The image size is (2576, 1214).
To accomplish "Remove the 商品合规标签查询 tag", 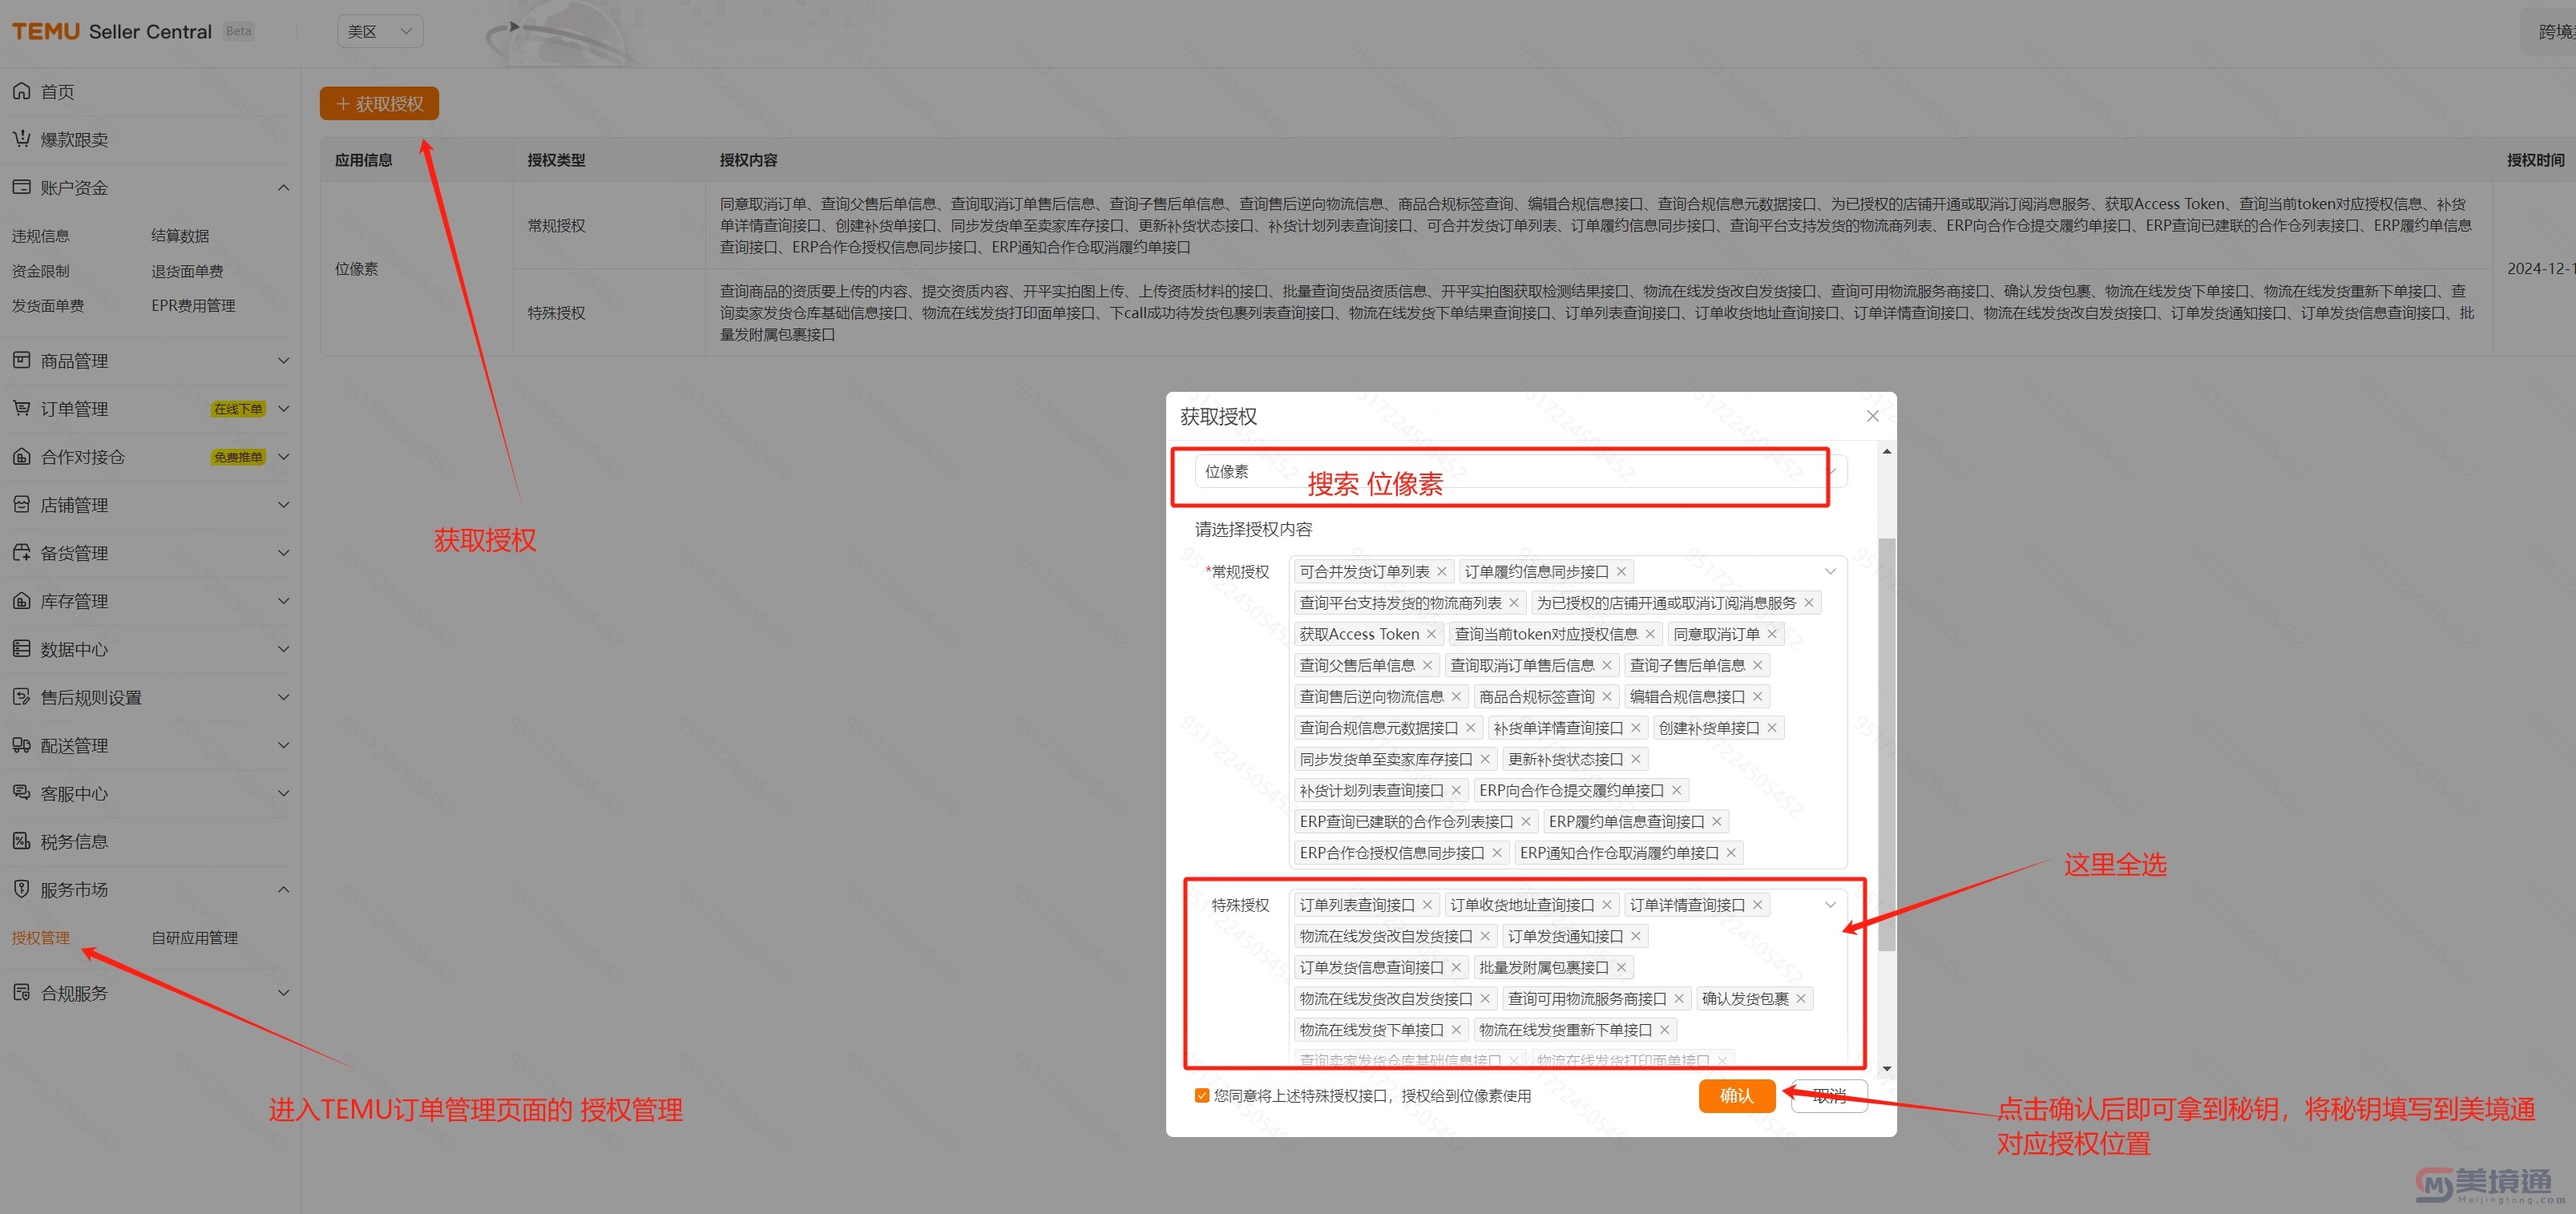I will tap(1606, 696).
